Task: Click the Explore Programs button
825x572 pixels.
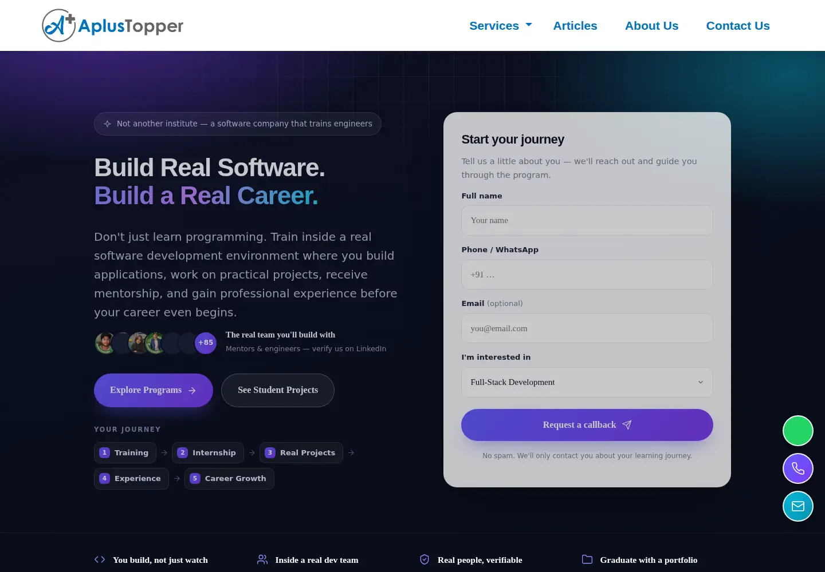Action: pos(154,390)
